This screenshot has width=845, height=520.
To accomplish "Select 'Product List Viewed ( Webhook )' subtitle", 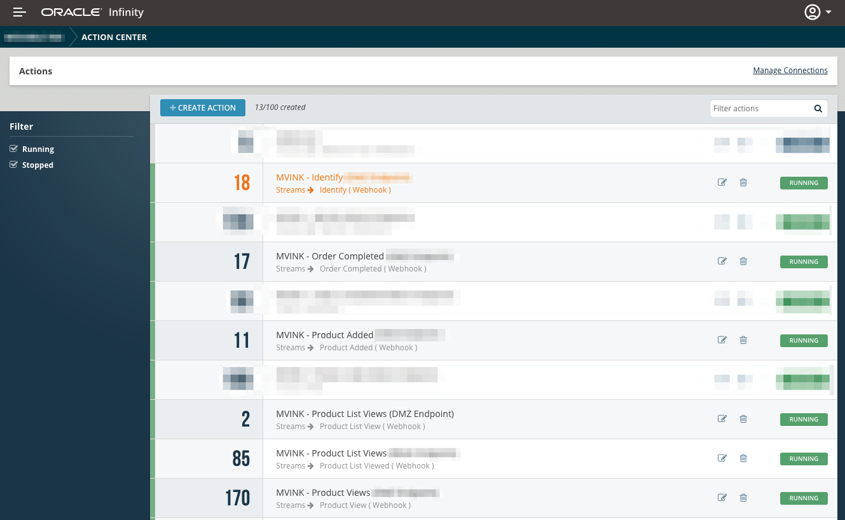I will (x=377, y=466).
